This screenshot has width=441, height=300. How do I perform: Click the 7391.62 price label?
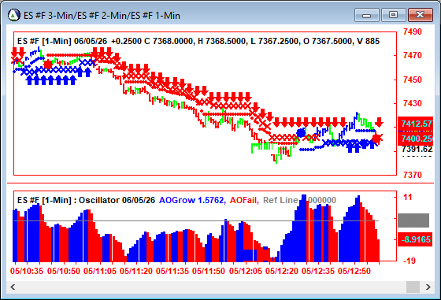(x=417, y=149)
